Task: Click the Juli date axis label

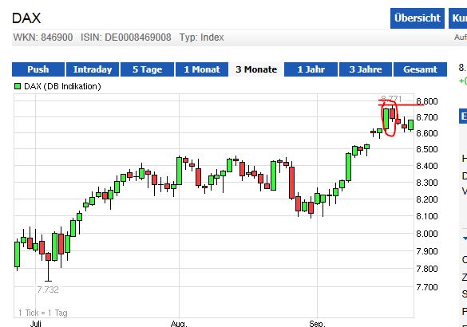Action: click(x=35, y=324)
